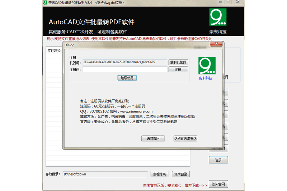287x191 pixels.
Task: Click the 查看结果 button
Action: [x=159, y=174]
